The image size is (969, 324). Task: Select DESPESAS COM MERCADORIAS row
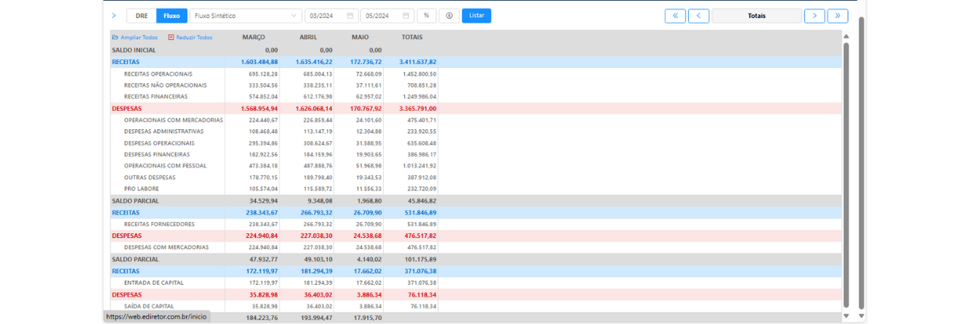click(x=475, y=247)
